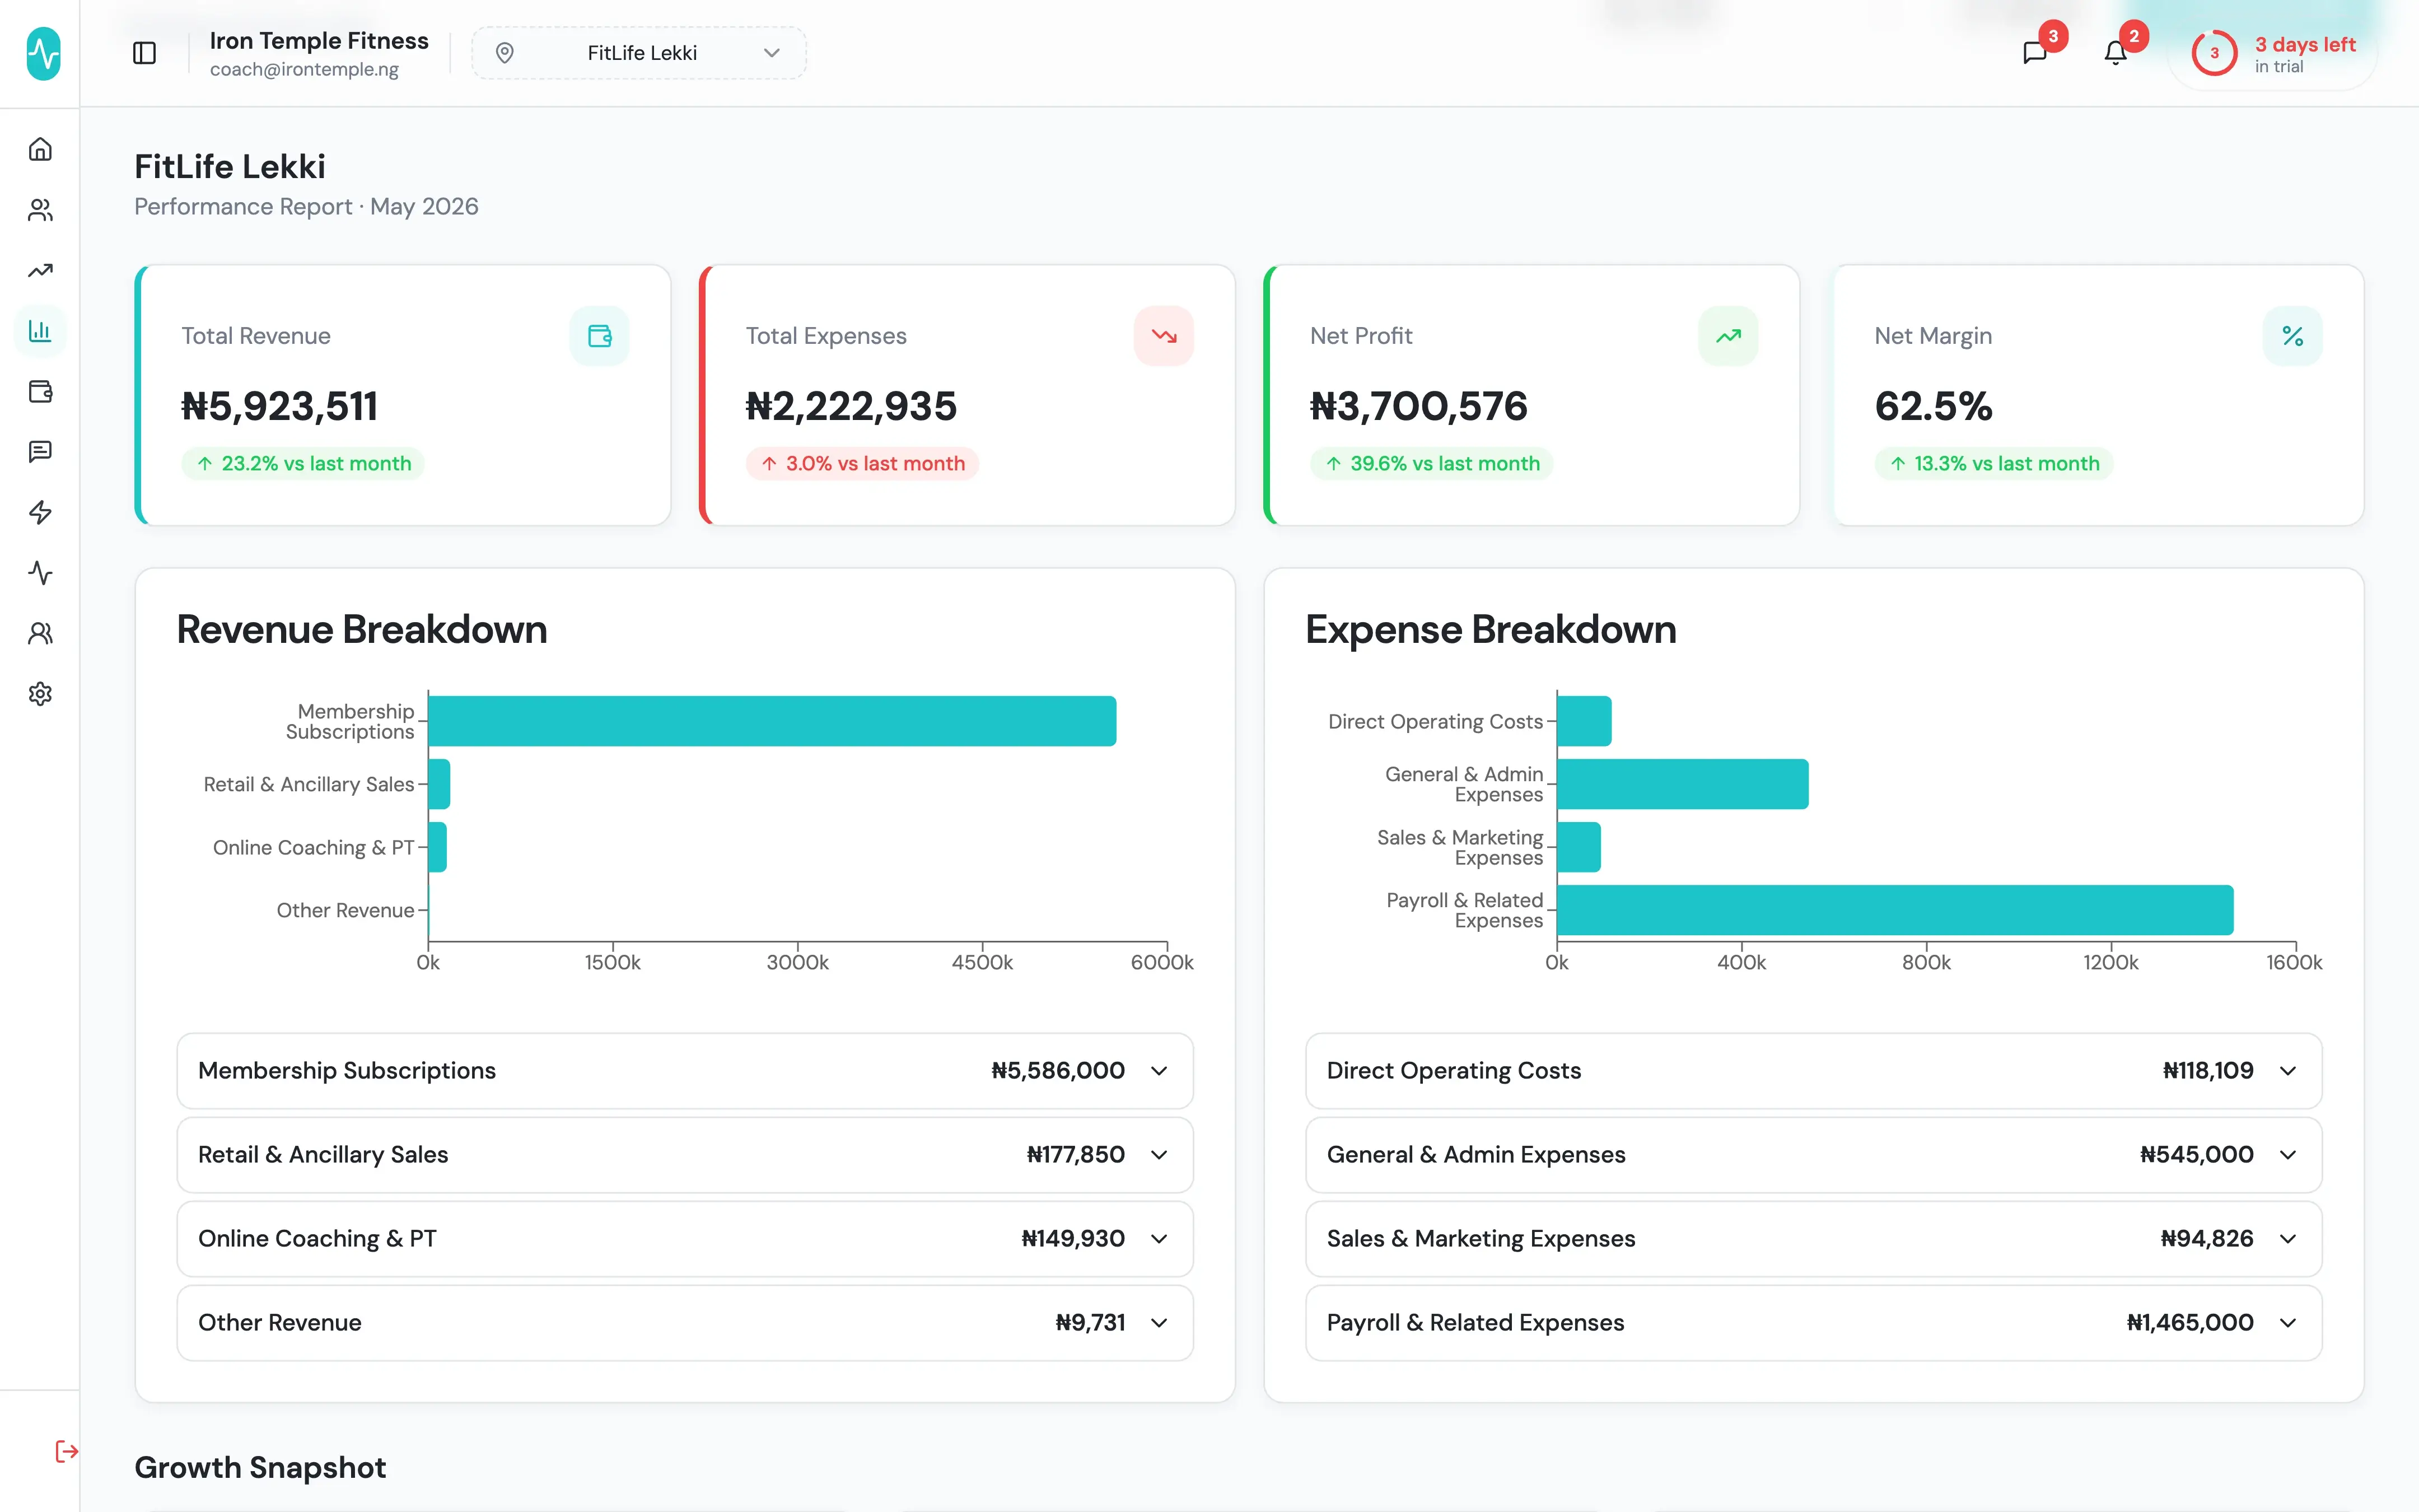Open chat messages with 3 badge
This screenshot has width=2419, height=1512.
[x=2035, y=53]
